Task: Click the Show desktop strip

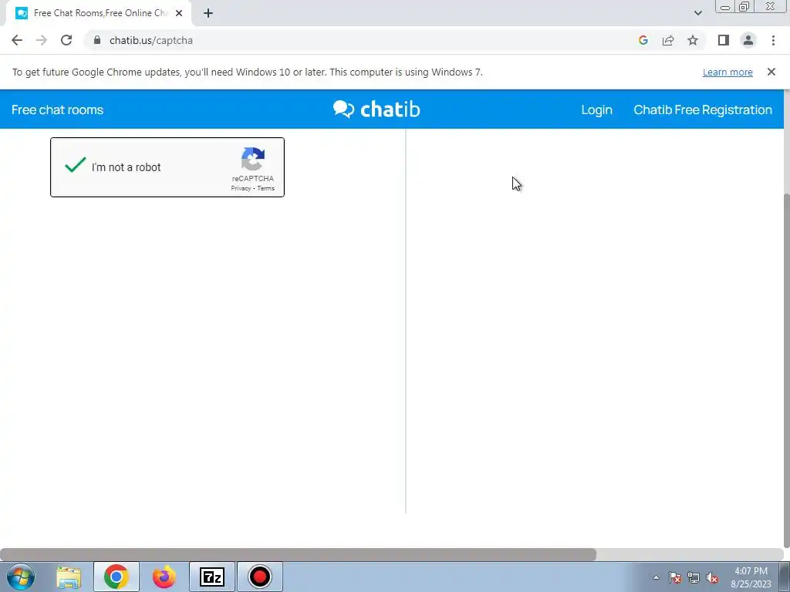Action: pyautogui.click(x=785, y=577)
